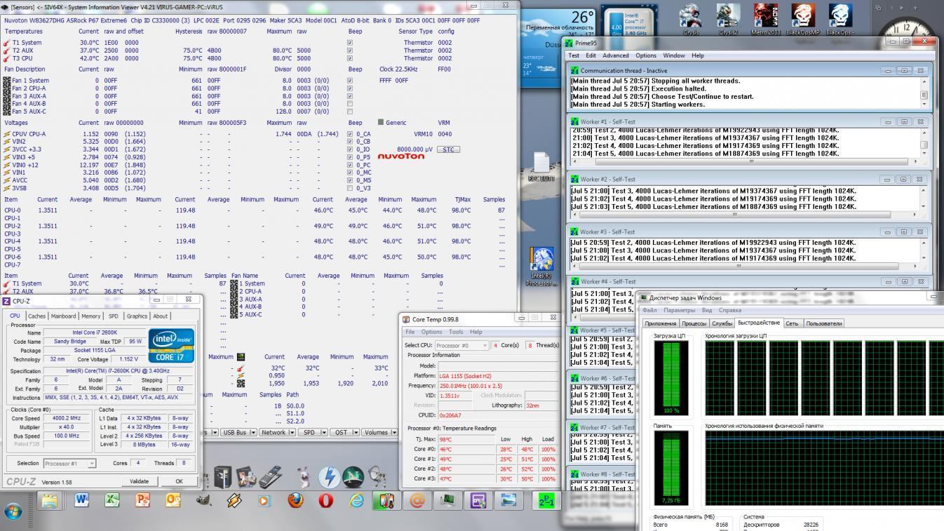Click OK in the CPU-Z window
This screenshot has width=944, height=531.
click(x=179, y=481)
